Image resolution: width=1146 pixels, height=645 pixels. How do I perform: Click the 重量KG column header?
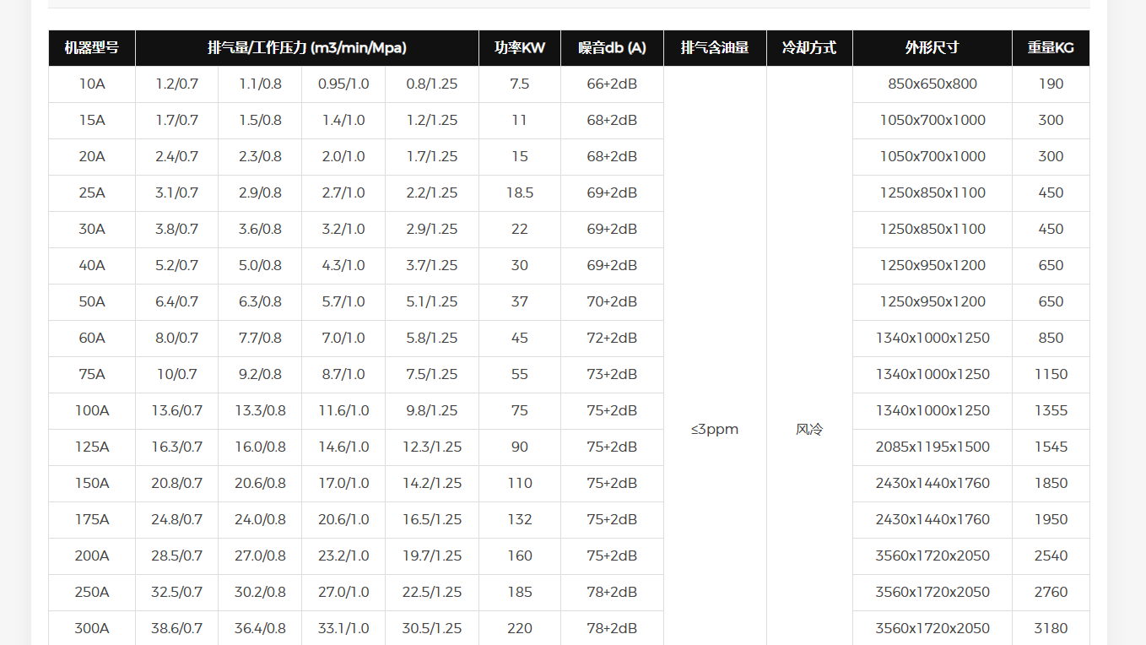coord(1051,48)
